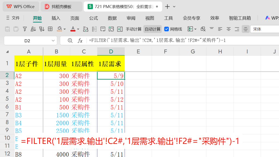Click the highlighted justify align icon
The width and height of the screenshot is (279, 157).
[x=245, y=29]
